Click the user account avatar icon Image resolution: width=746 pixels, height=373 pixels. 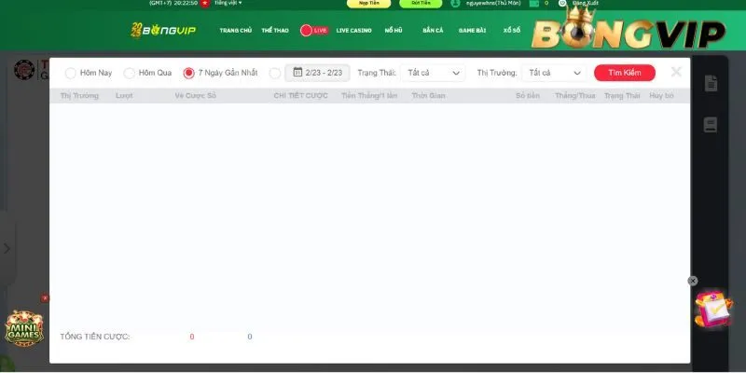point(455,3)
